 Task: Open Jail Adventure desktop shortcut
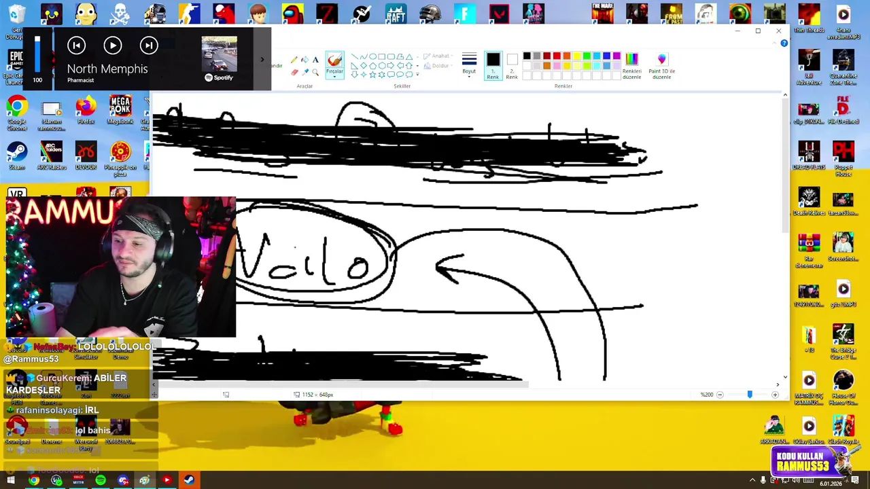(809, 68)
